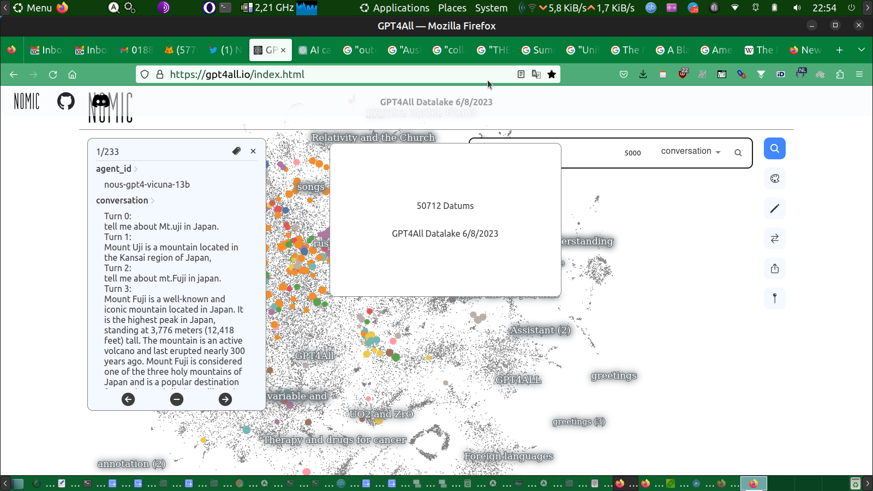Switch to the AI ca tab

point(315,50)
